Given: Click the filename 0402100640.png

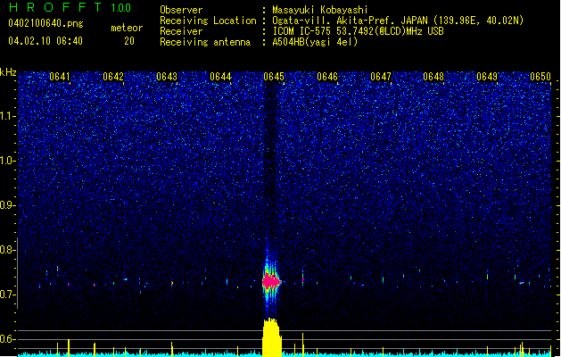Looking at the screenshot, I should pyautogui.click(x=45, y=23).
